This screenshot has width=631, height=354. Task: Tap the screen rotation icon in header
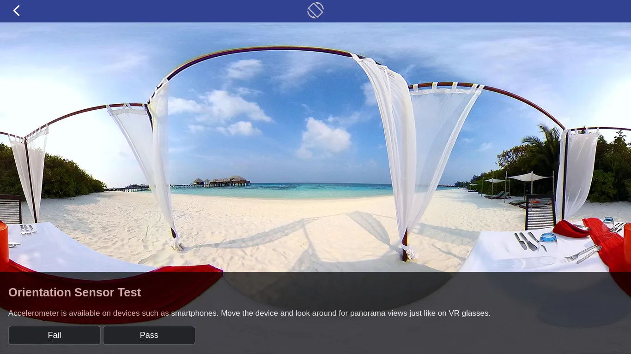315,10
